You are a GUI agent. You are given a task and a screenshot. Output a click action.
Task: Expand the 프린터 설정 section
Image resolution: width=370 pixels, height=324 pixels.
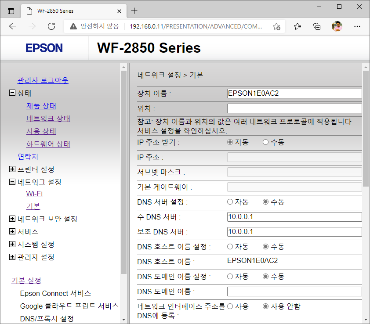pyautogui.click(x=12, y=169)
